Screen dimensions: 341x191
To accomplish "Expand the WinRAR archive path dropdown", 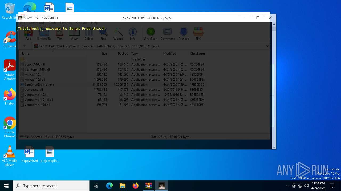I will coord(267,46).
